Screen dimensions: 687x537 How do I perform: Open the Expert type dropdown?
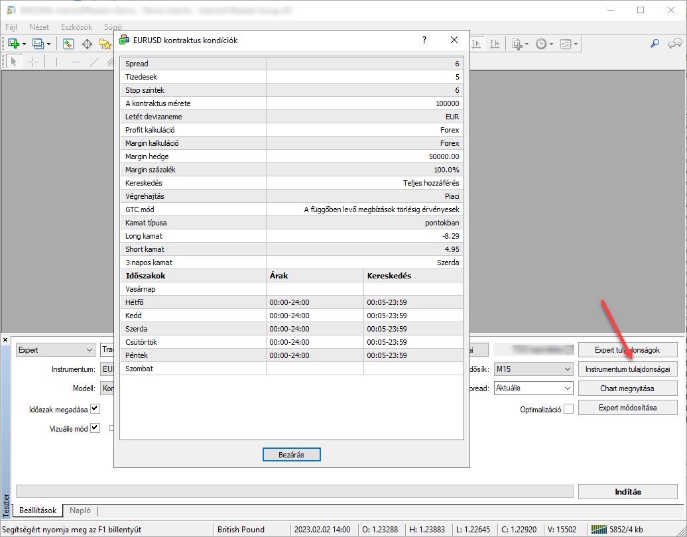click(x=56, y=350)
